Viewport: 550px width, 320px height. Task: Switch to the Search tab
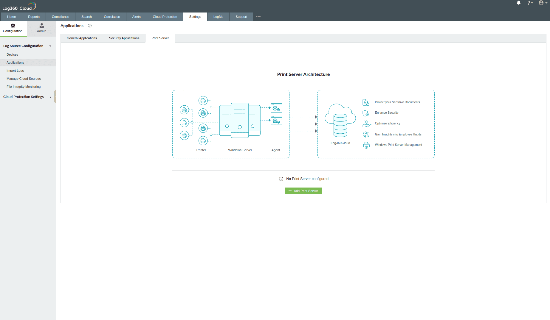click(86, 17)
